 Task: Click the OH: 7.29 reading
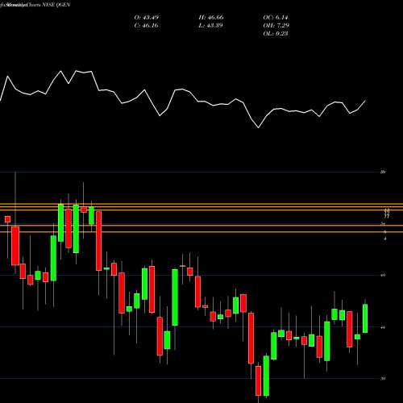pyautogui.click(x=276, y=26)
